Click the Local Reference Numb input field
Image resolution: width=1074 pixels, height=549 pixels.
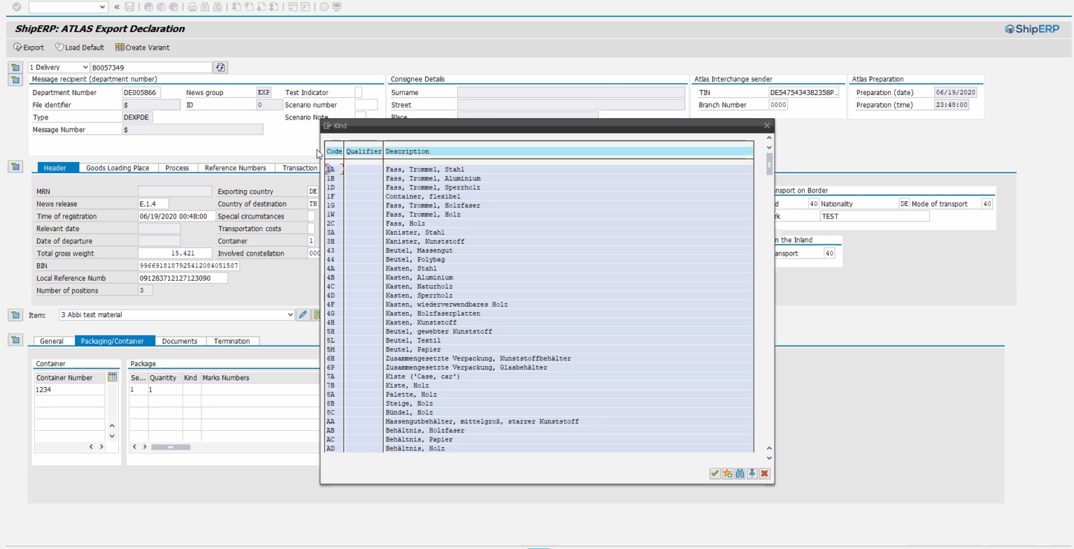click(183, 278)
